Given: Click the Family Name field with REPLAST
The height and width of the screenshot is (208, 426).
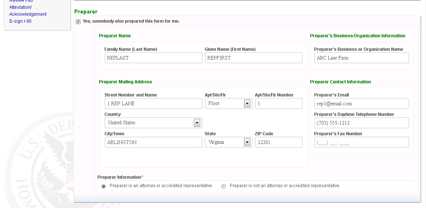Looking at the screenshot, I should click(x=153, y=58).
